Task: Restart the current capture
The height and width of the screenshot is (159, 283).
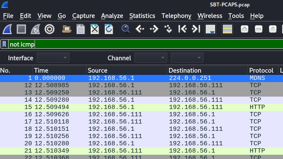Action: [35, 29]
